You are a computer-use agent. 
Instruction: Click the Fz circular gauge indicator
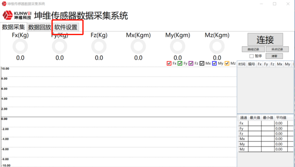click(x=99, y=46)
